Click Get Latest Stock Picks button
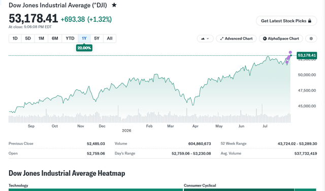 [x=286, y=21]
